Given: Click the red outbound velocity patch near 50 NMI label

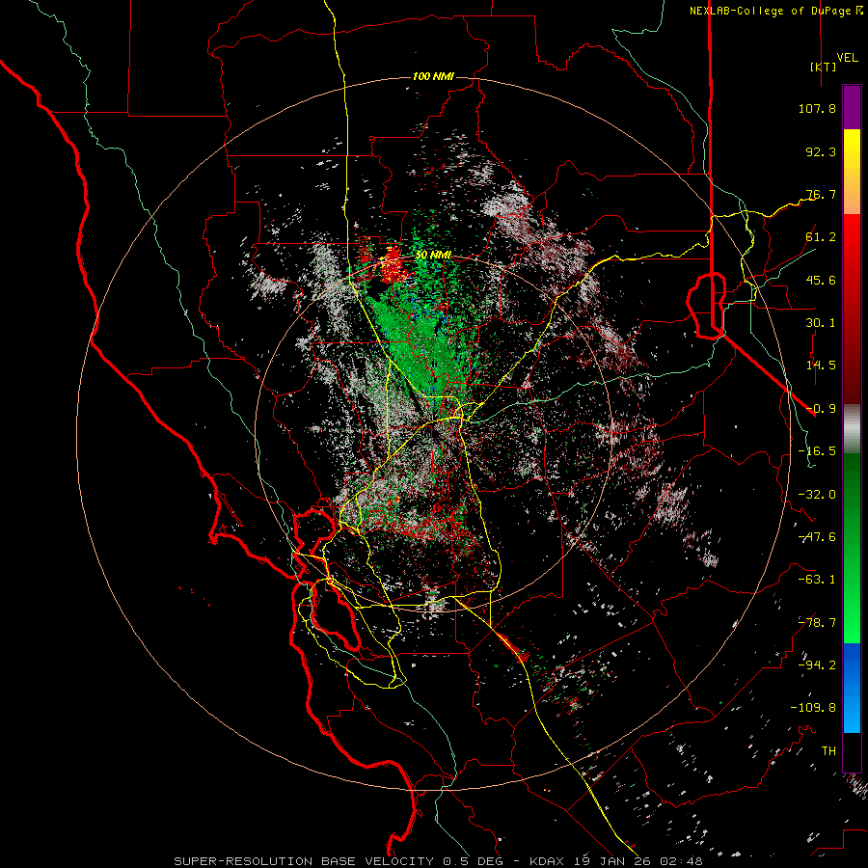Looking at the screenshot, I should [x=392, y=264].
